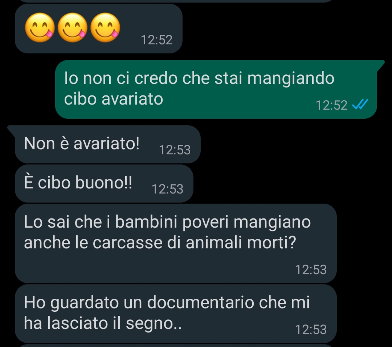The width and height of the screenshot is (392, 347).
Task: Tap the 12:53 time beside 'Non è avariato!'
Action: (x=175, y=150)
